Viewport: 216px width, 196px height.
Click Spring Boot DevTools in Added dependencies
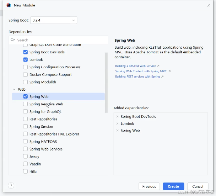point(138,117)
